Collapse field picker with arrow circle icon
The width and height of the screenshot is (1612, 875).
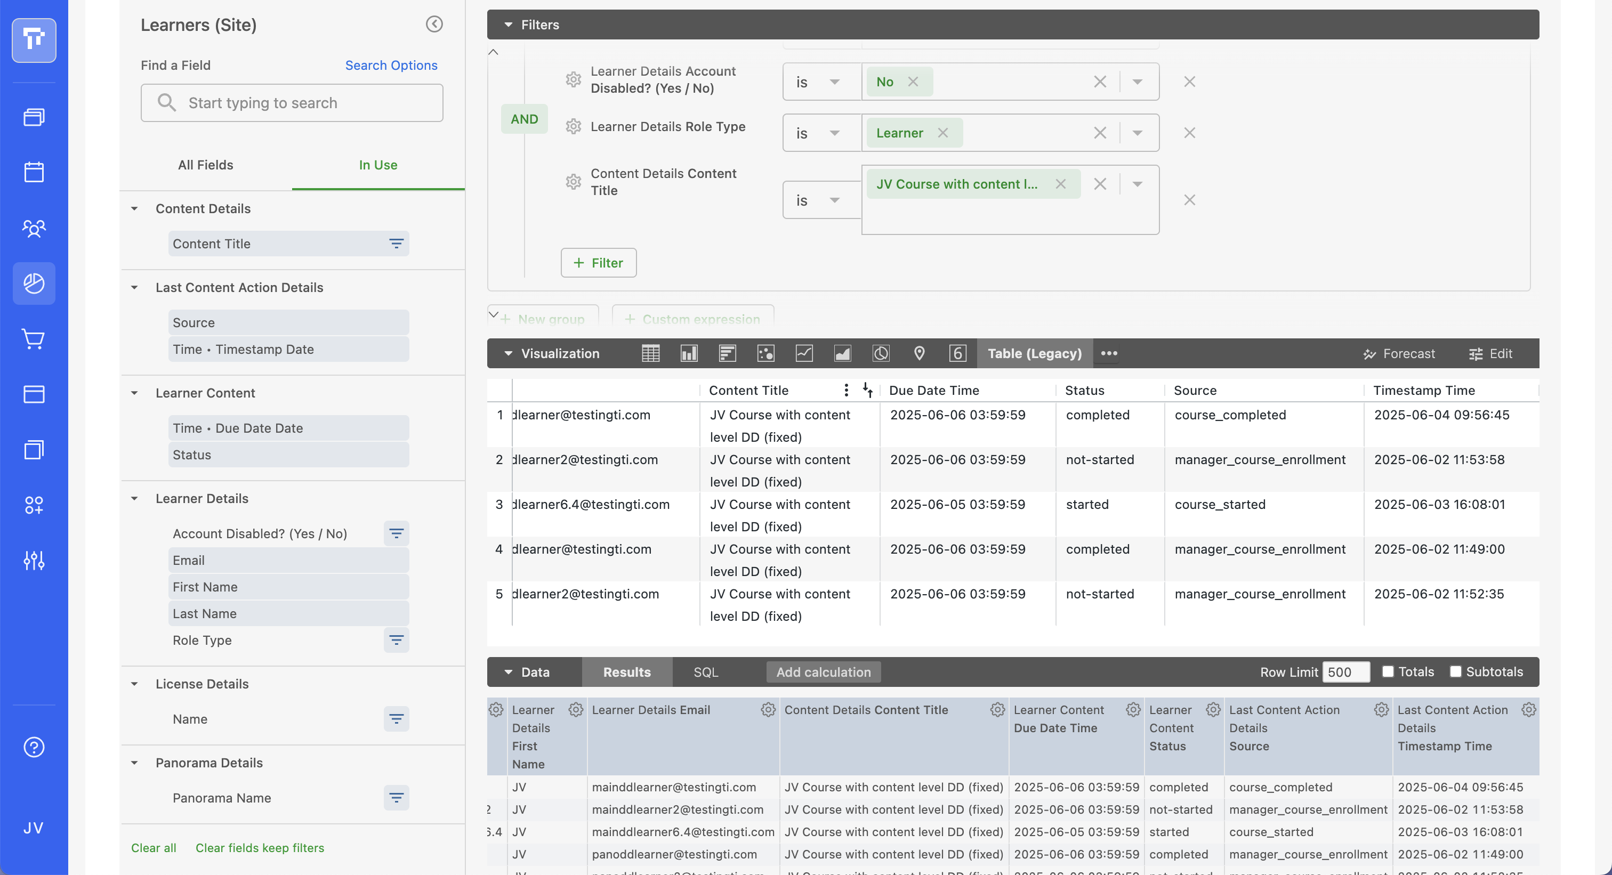[x=434, y=25]
